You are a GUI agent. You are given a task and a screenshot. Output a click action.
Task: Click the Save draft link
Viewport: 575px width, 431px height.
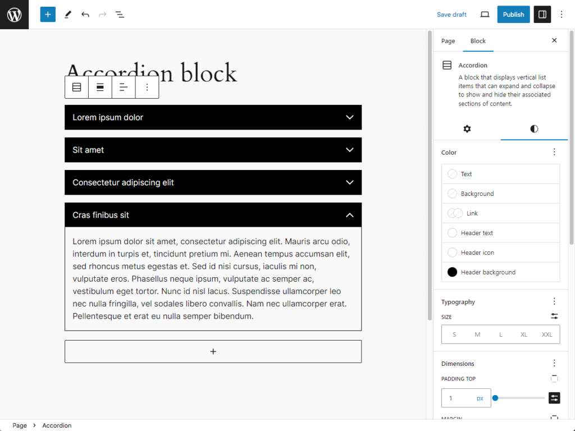coord(451,15)
